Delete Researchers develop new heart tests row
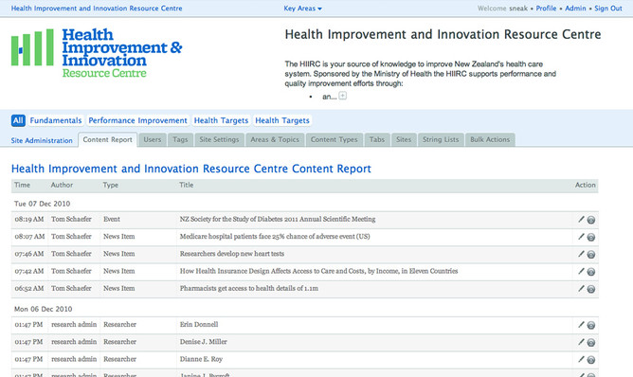633x377 pixels. [591, 255]
